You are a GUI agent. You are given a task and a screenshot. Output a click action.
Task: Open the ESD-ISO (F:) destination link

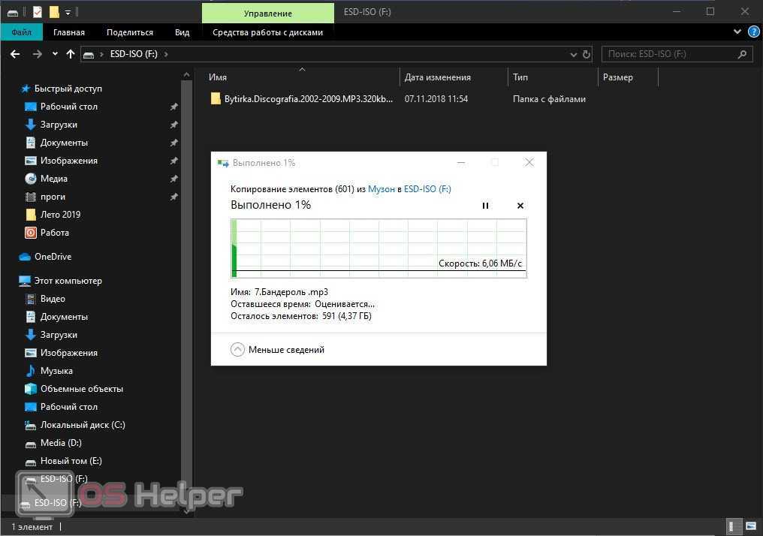[x=427, y=189]
